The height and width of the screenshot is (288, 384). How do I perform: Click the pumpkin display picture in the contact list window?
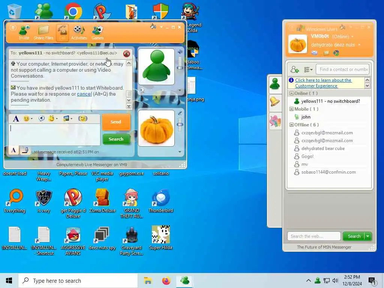[297, 44]
